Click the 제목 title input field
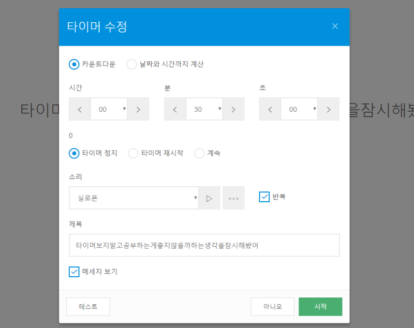 204,245
